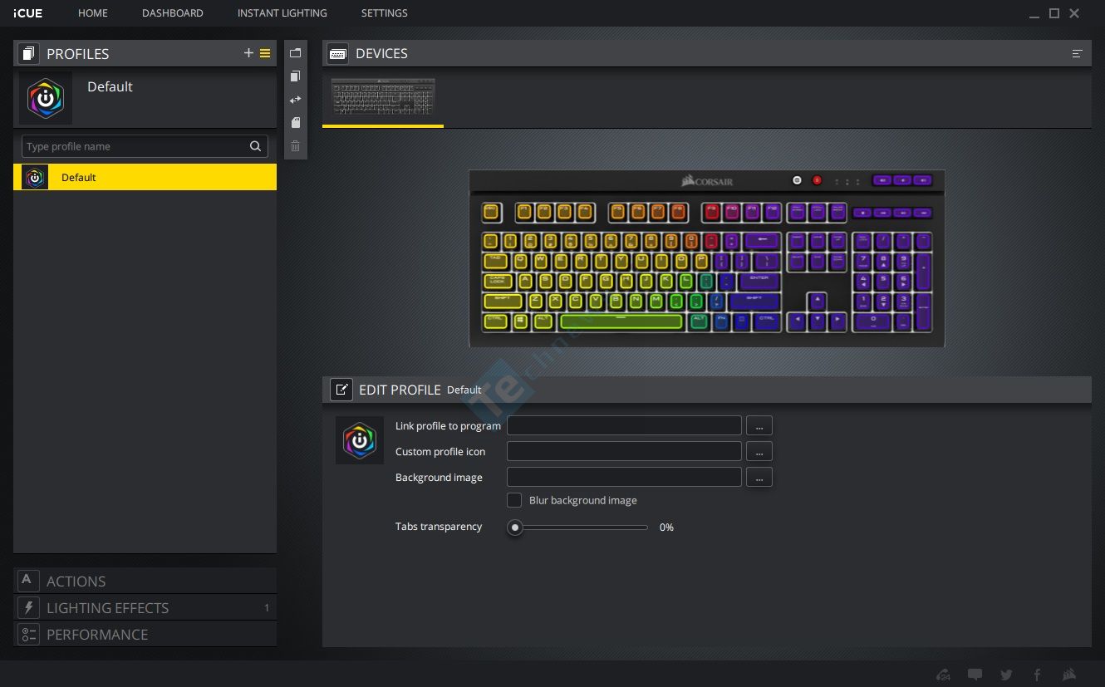
Task: Click the Actions section icon
Action: pyautogui.click(x=28, y=581)
